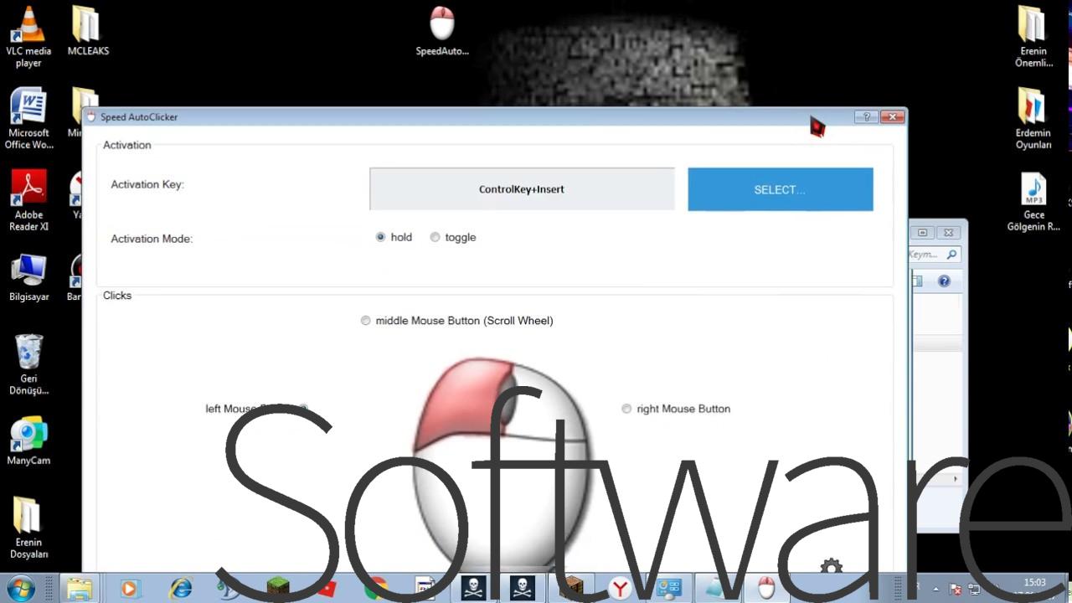
Task: Close the background Explorer window
Action: click(x=948, y=233)
